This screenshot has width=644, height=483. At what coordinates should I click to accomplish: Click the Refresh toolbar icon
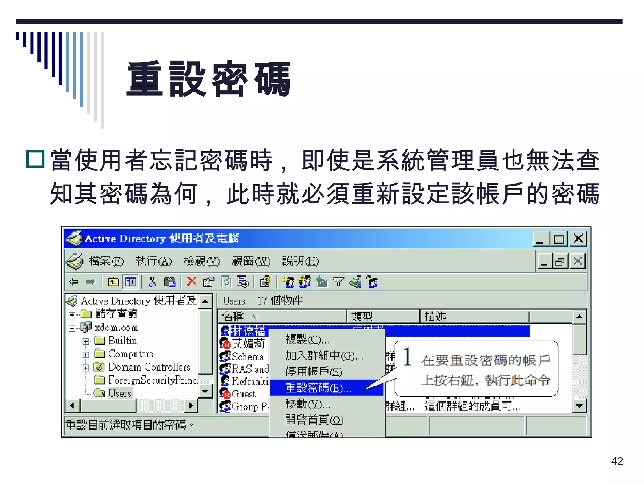click(x=226, y=282)
